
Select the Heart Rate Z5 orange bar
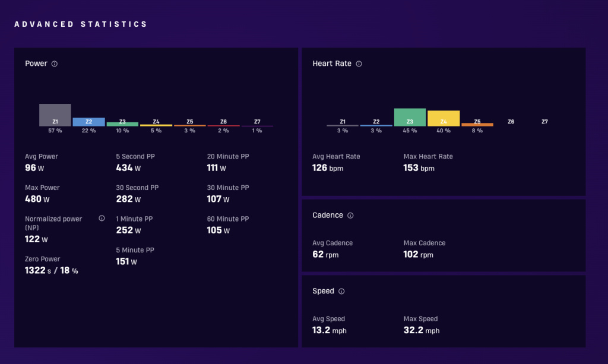477,125
